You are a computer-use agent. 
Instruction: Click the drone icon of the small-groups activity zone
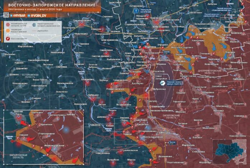[162, 83]
